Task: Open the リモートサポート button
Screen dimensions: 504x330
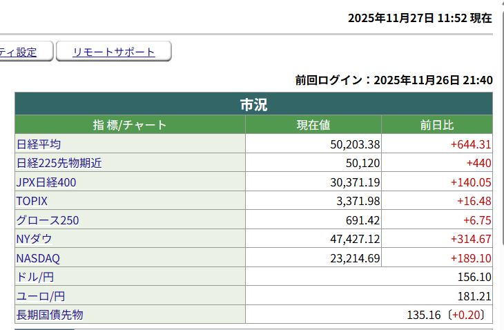Action: [114, 52]
